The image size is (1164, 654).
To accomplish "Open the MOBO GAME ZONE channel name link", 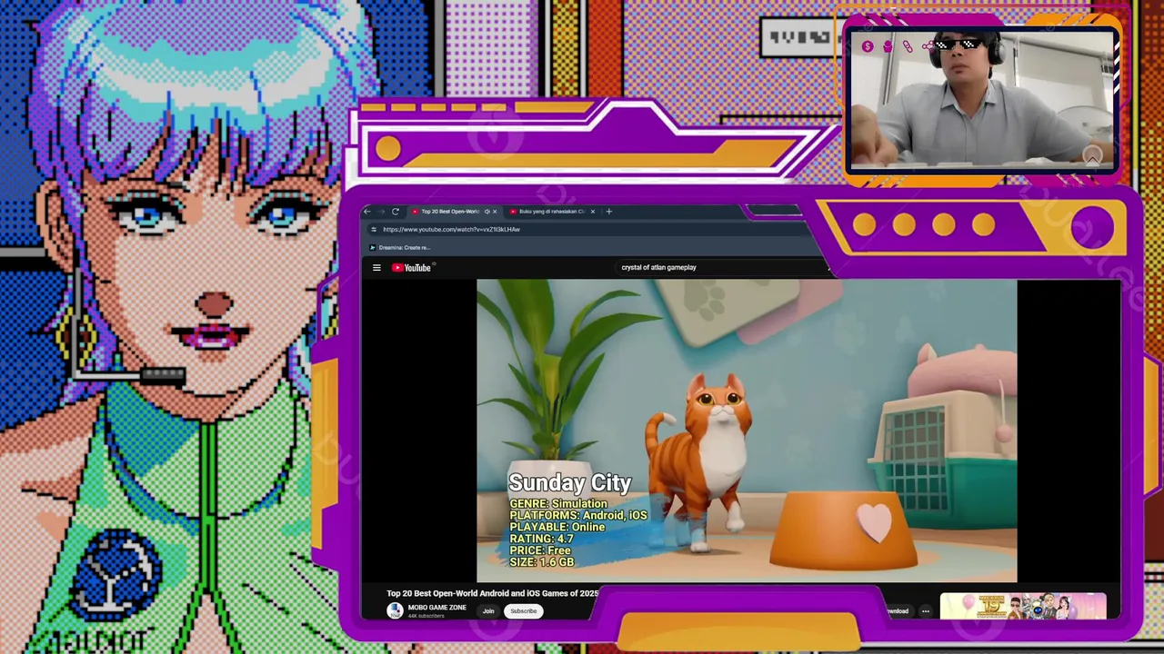I will pyautogui.click(x=437, y=608).
